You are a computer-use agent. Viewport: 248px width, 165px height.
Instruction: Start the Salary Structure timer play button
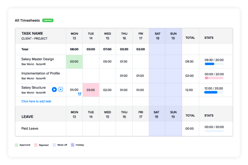tap(54, 90)
